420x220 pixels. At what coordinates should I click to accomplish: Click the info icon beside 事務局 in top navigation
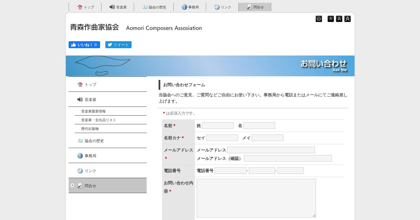click(x=184, y=7)
